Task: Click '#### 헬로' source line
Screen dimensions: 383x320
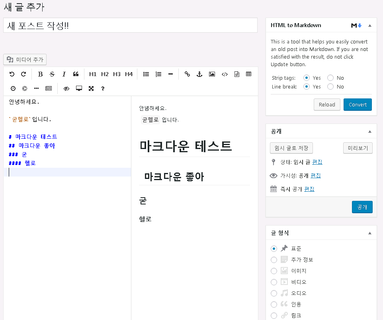Action: (22, 163)
